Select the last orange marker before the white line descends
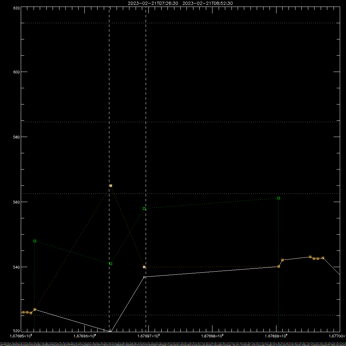Image resolution: width=346 pixels, height=346 pixels. [323, 258]
